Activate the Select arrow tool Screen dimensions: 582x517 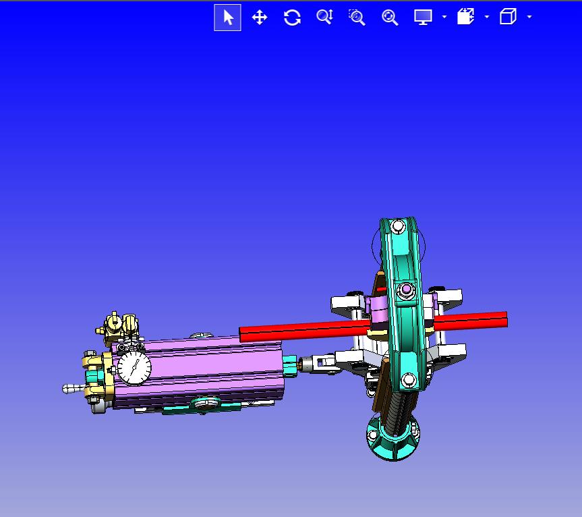tap(227, 18)
